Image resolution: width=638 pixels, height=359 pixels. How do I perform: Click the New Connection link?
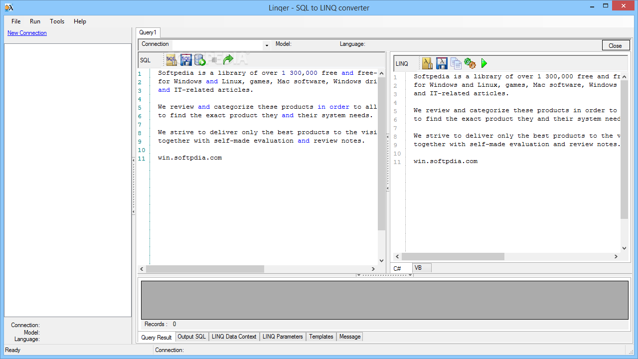(x=27, y=33)
